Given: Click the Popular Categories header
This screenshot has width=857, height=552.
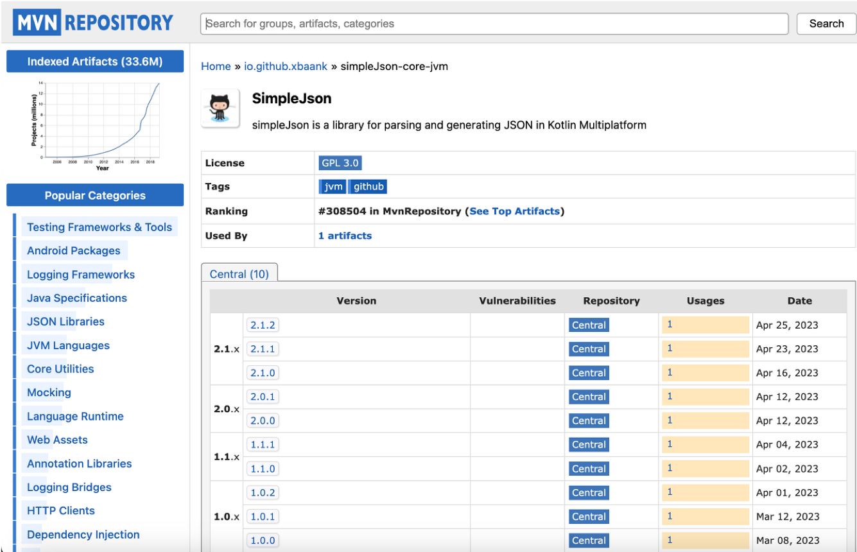Looking at the screenshot, I should [x=95, y=195].
